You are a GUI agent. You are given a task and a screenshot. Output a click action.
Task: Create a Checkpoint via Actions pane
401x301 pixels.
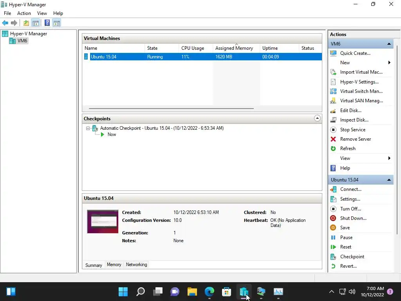[x=352, y=257]
